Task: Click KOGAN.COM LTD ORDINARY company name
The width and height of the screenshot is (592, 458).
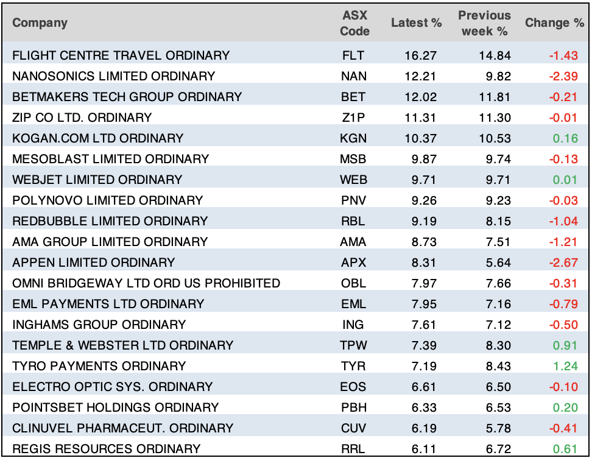Action: (98, 138)
